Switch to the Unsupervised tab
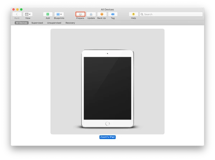Image resolution: width=215 pixels, height=160 pixels. 54,23
